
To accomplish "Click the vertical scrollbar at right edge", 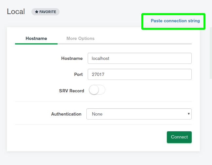I will [x=210, y=52].
